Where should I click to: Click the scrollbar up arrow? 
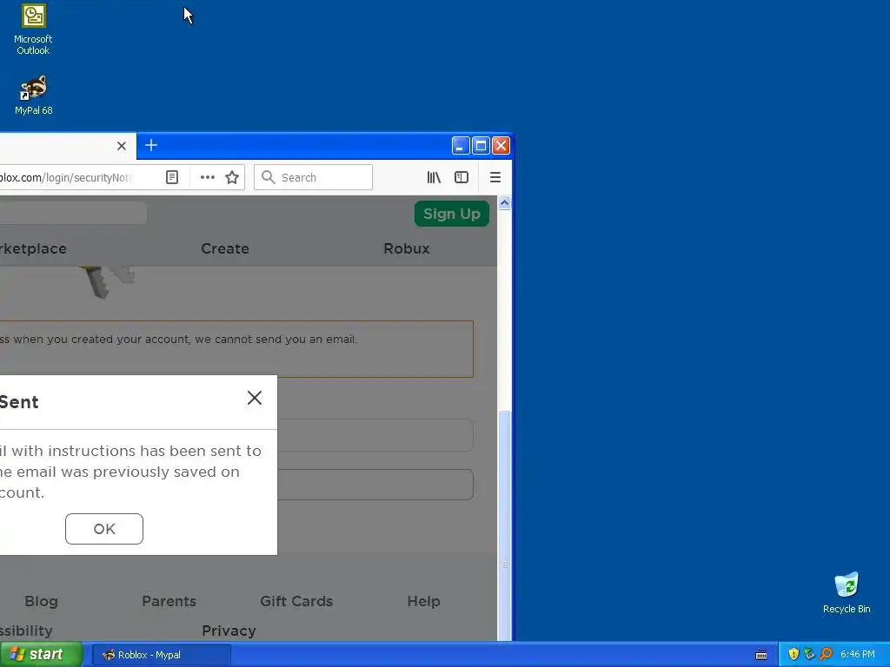[x=504, y=202]
